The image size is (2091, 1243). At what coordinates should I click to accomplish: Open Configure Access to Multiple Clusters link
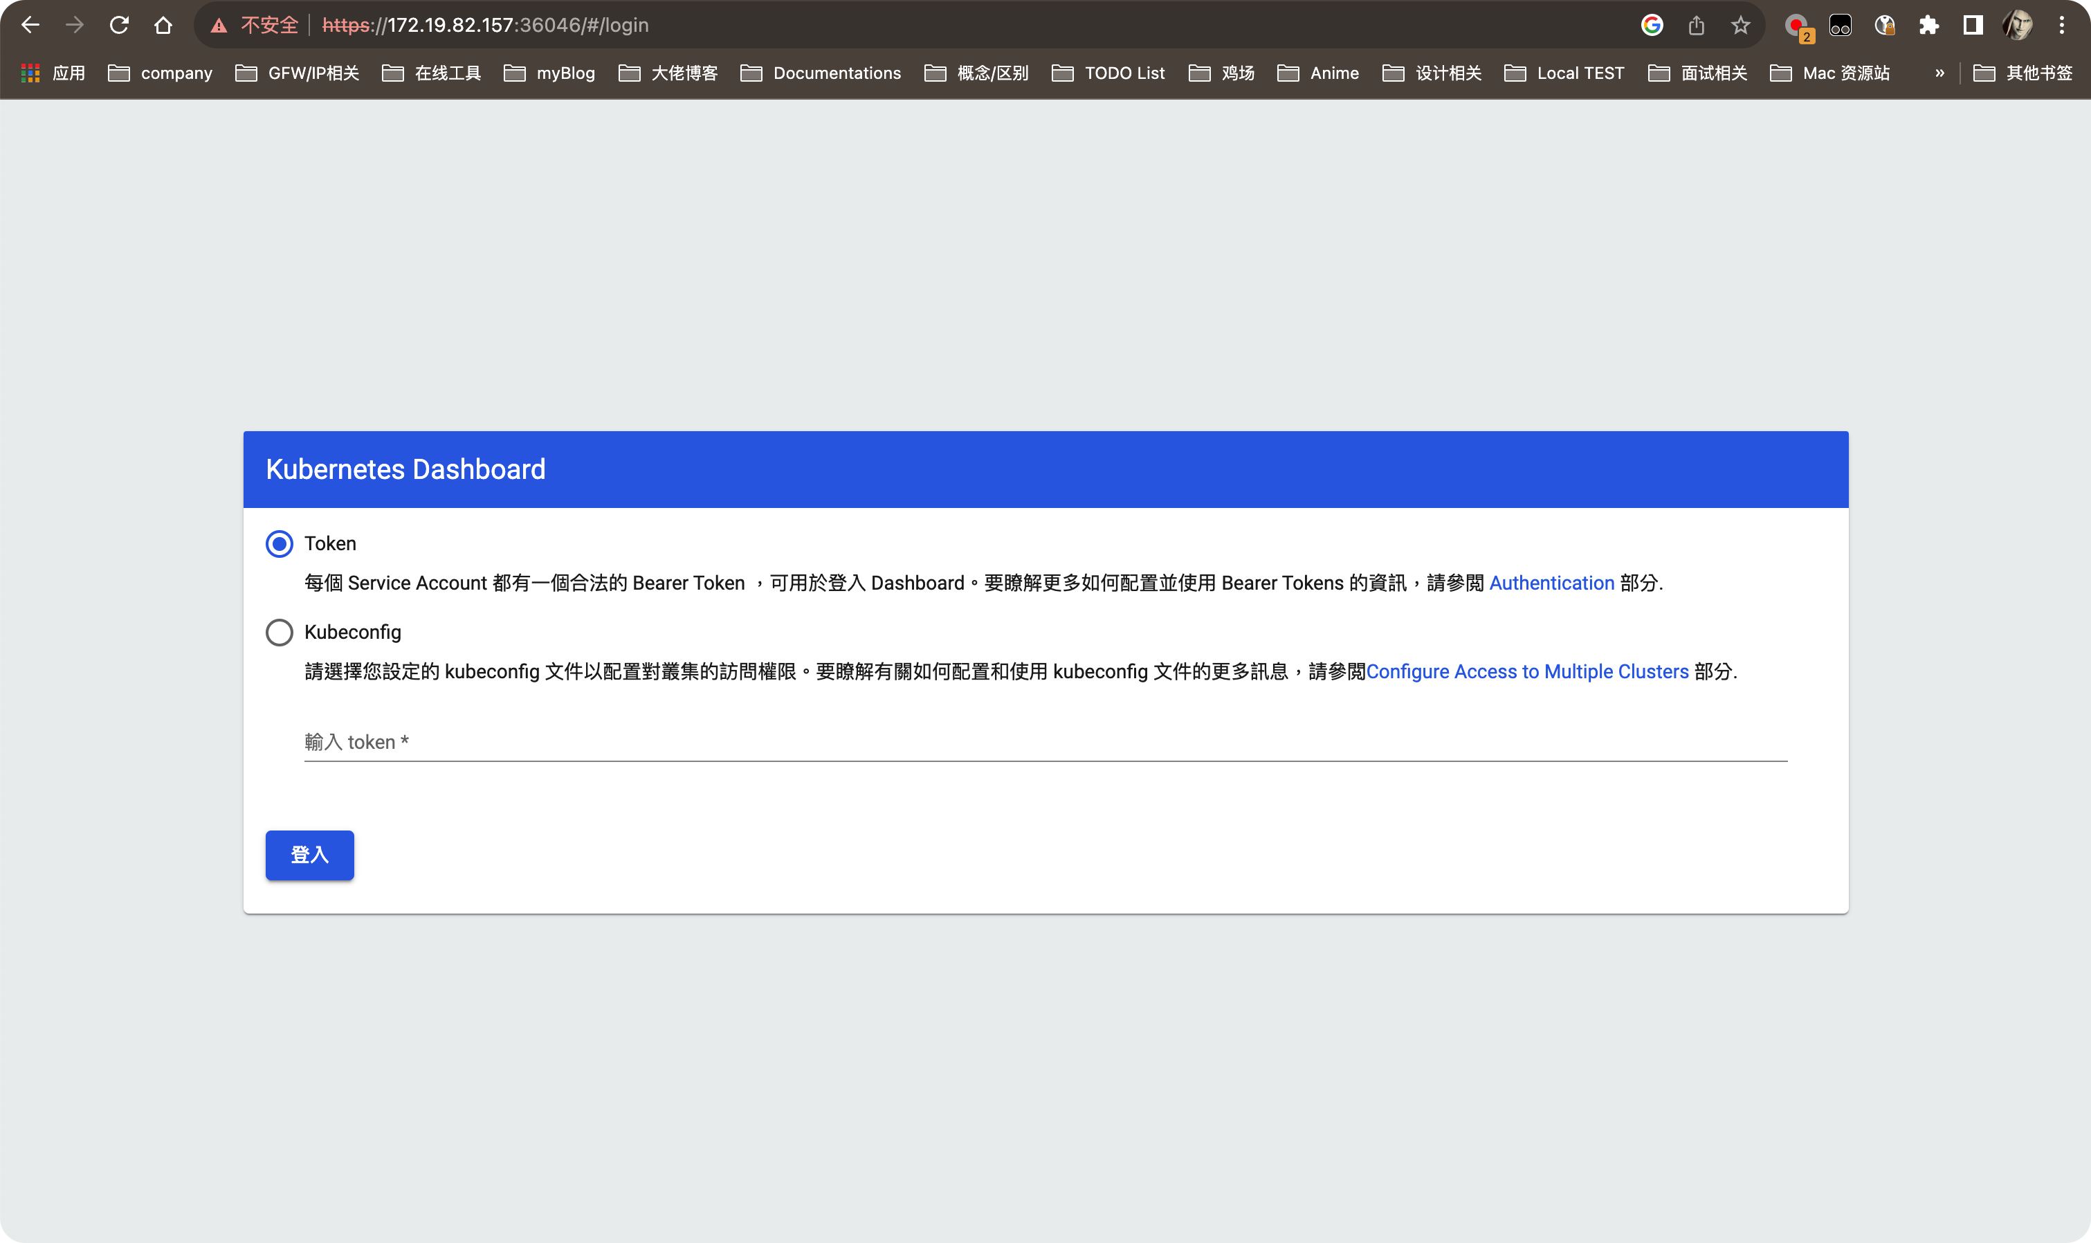(x=1528, y=672)
